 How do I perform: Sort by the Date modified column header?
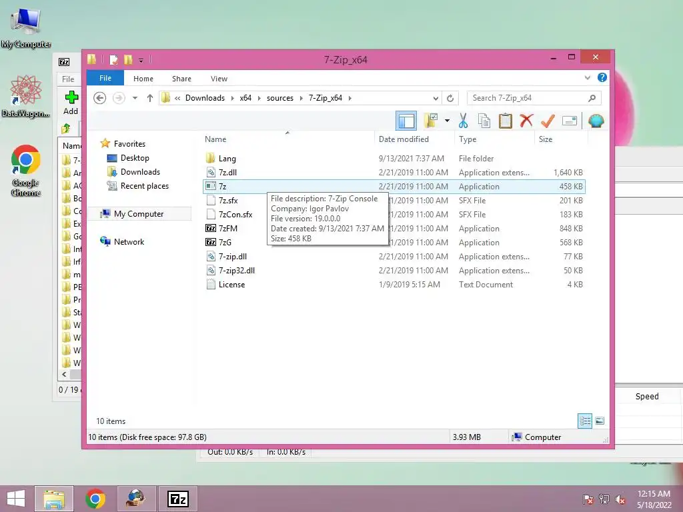tap(414, 139)
